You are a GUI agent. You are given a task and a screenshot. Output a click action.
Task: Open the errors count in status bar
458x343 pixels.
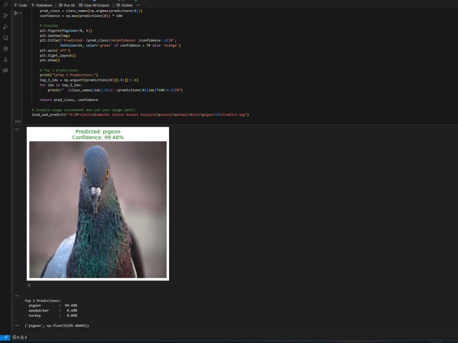16,338
